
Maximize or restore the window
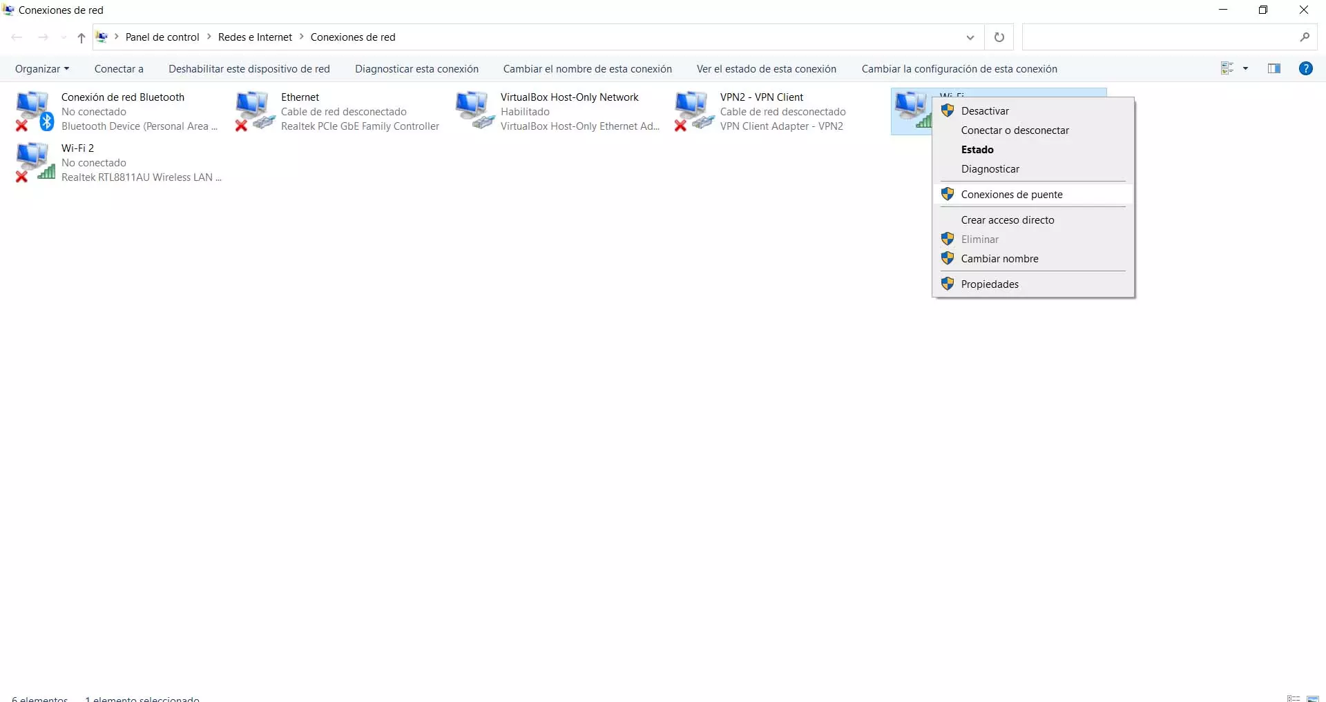coord(1263,10)
